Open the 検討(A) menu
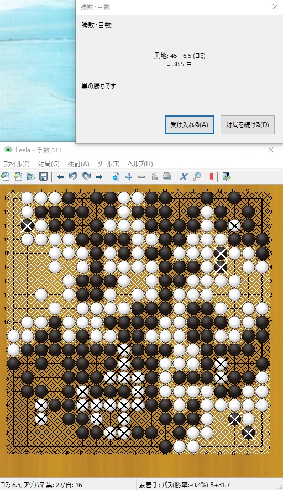The image size is (283, 490). [78, 164]
